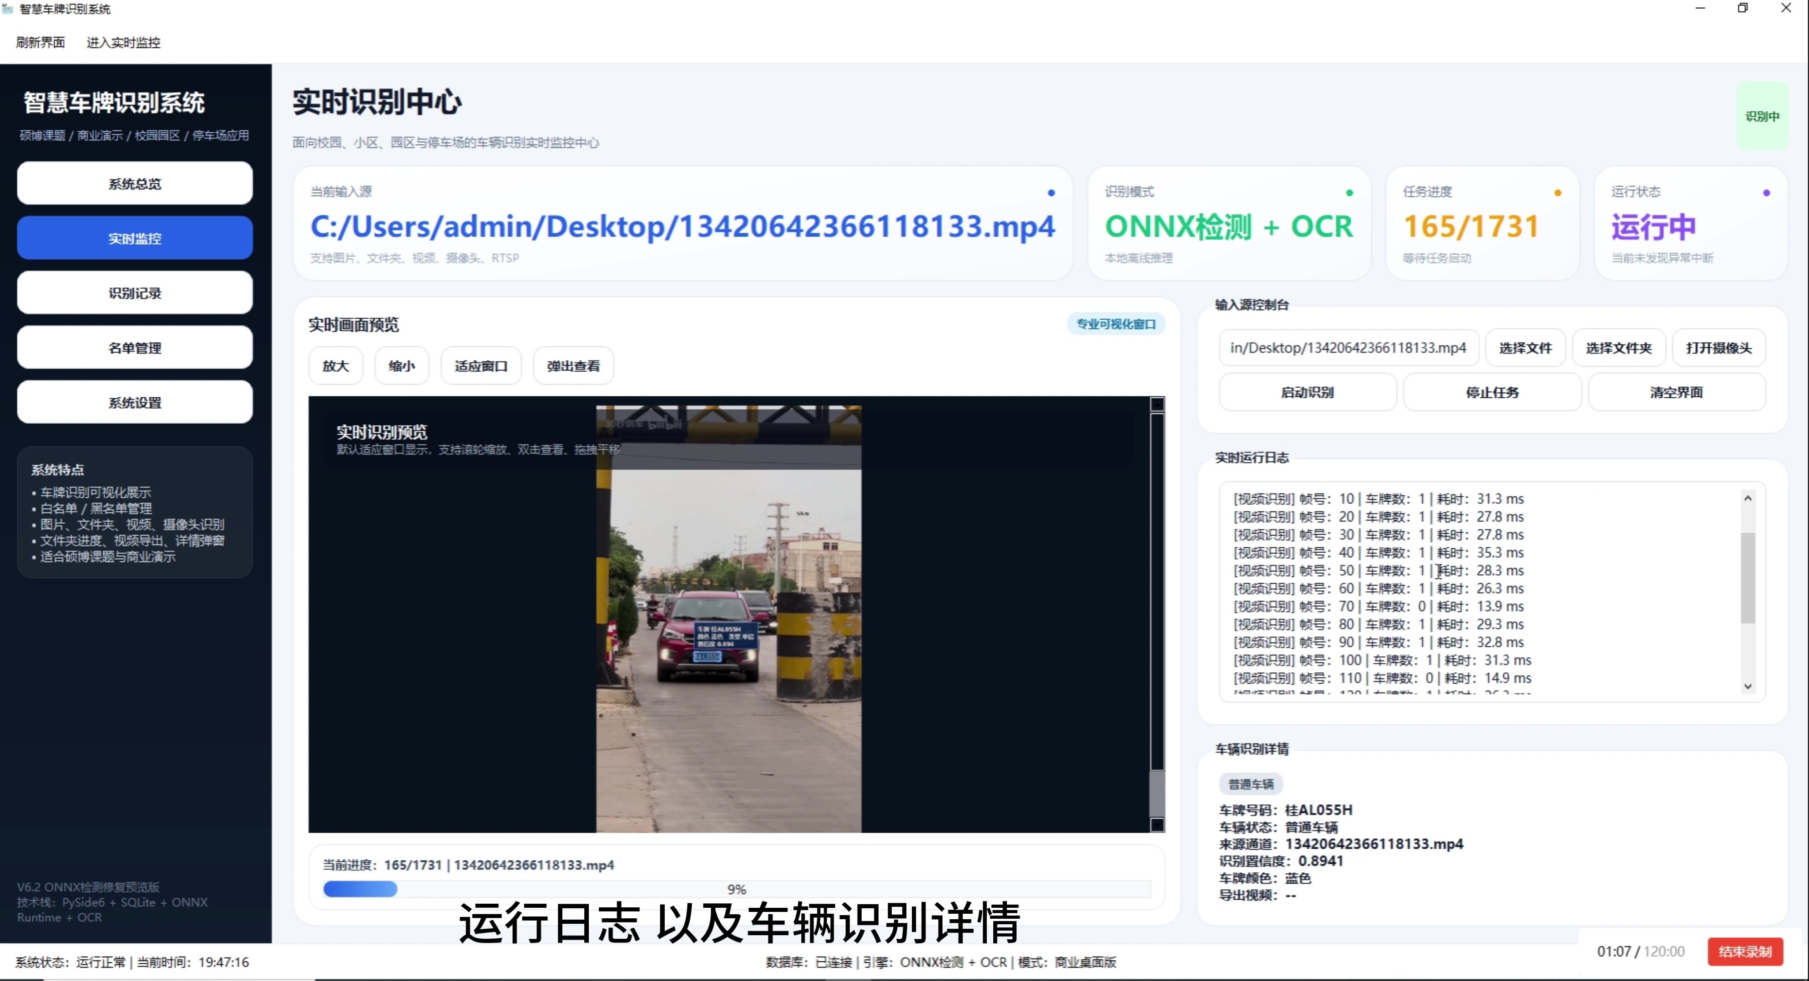
Task: Click the '白名单 / 黑名单管理' feature line
Action: click(91, 509)
